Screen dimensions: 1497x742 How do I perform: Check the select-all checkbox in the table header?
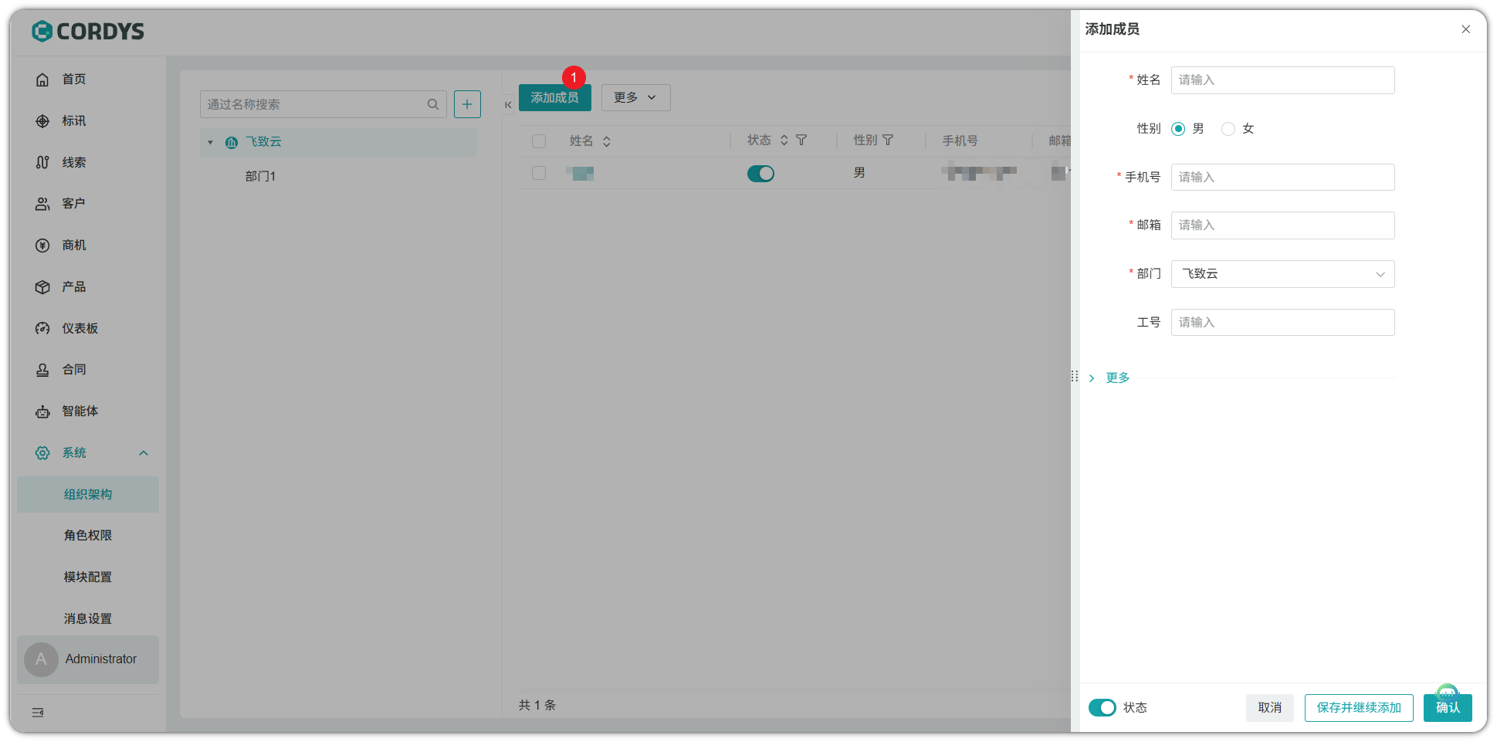point(539,141)
